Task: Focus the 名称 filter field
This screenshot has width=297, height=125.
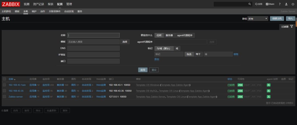Action: pyautogui.click(x=94, y=35)
